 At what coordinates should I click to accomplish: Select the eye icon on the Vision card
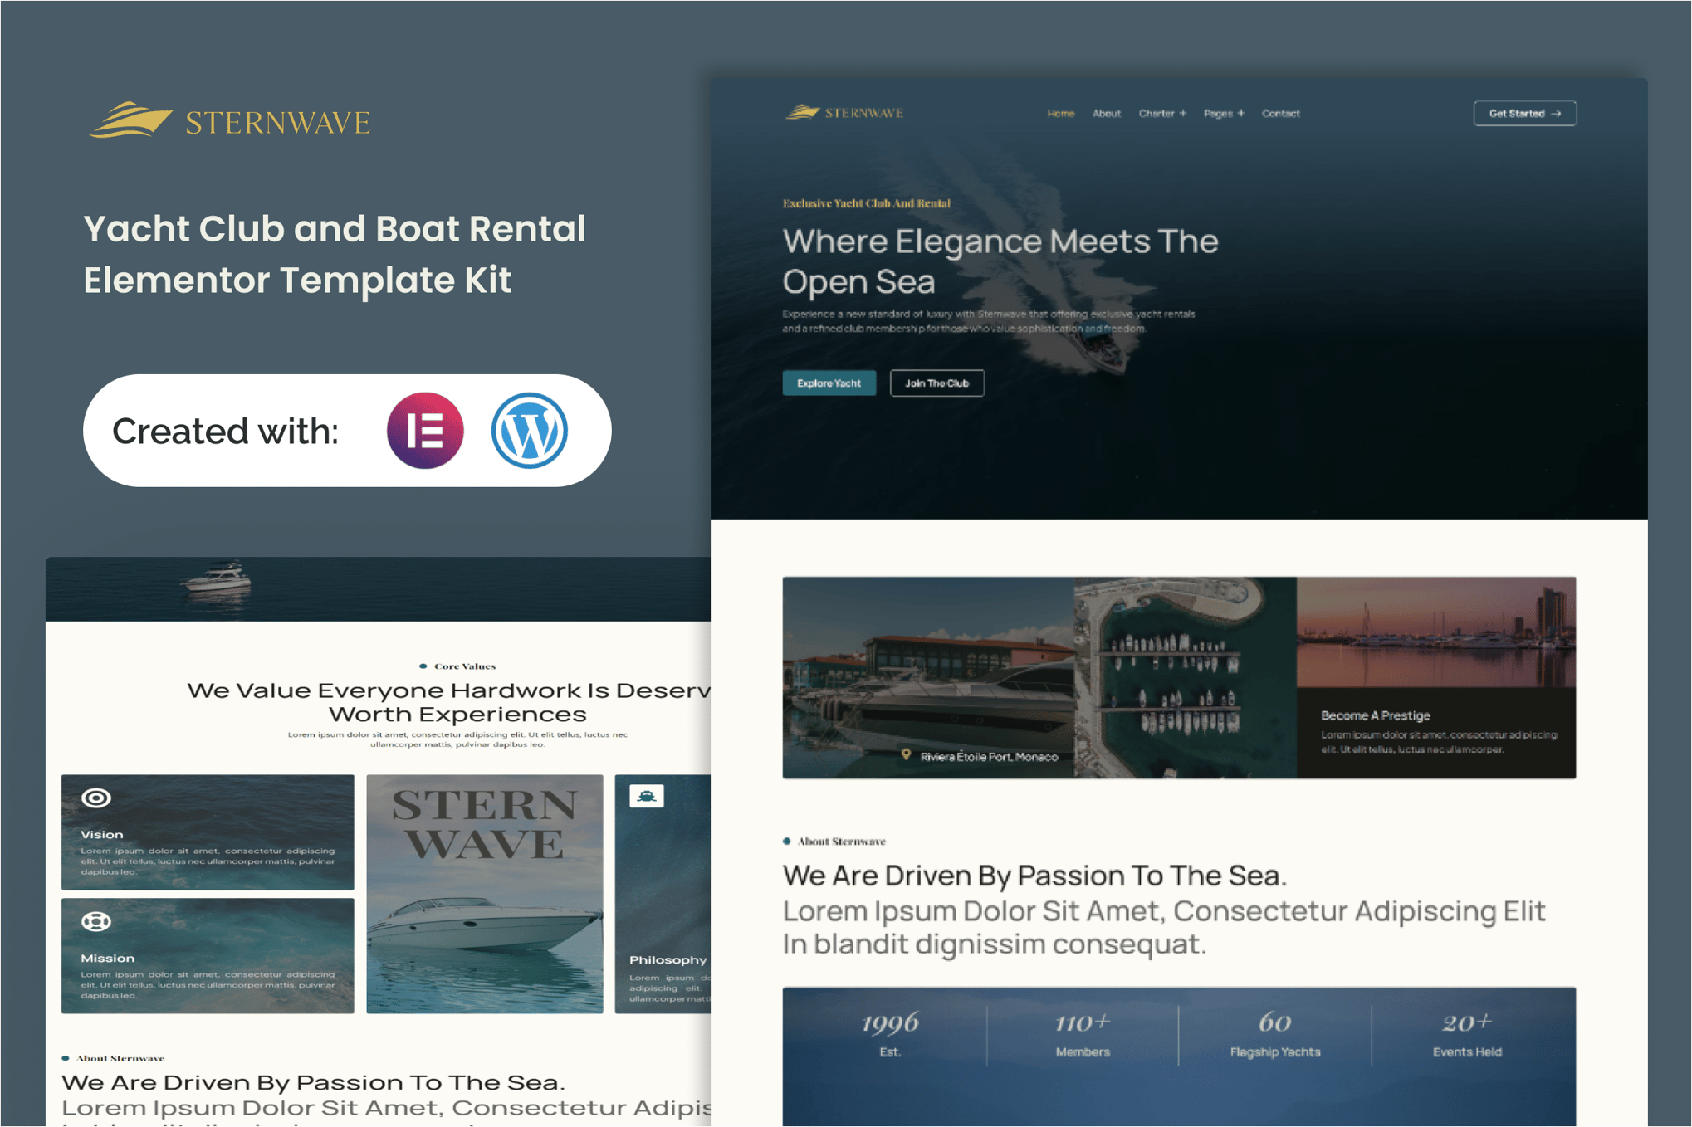pyautogui.click(x=96, y=798)
